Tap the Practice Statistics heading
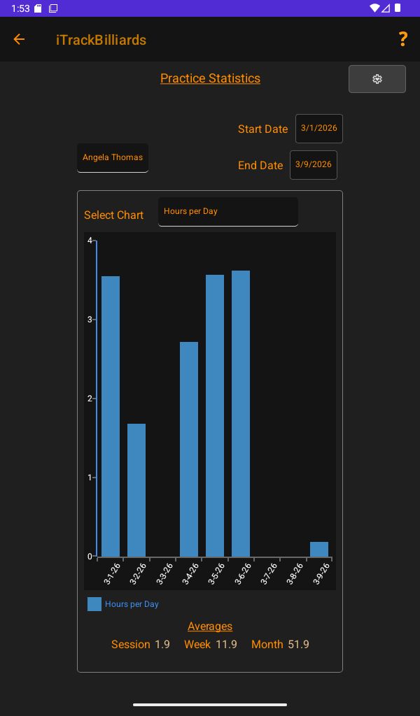The width and height of the screenshot is (420, 716). 210,78
